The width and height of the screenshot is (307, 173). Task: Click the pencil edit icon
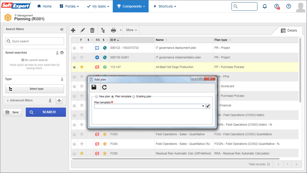coord(82,30)
